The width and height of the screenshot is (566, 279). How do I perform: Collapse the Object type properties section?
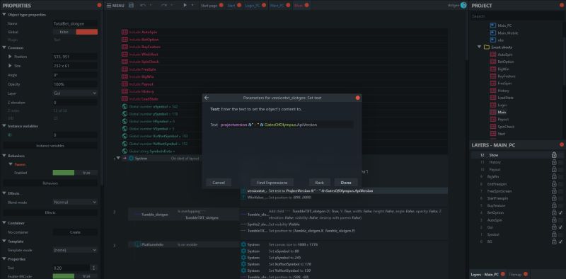(x=4, y=15)
